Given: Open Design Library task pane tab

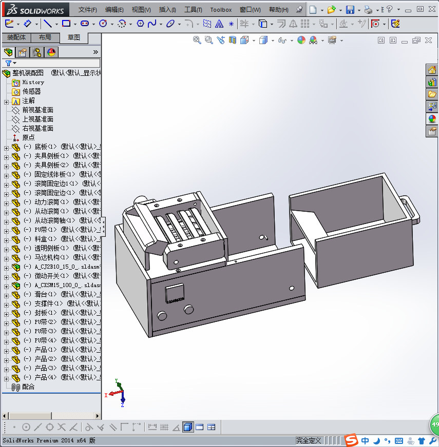Looking at the screenshot, I should point(432,82).
